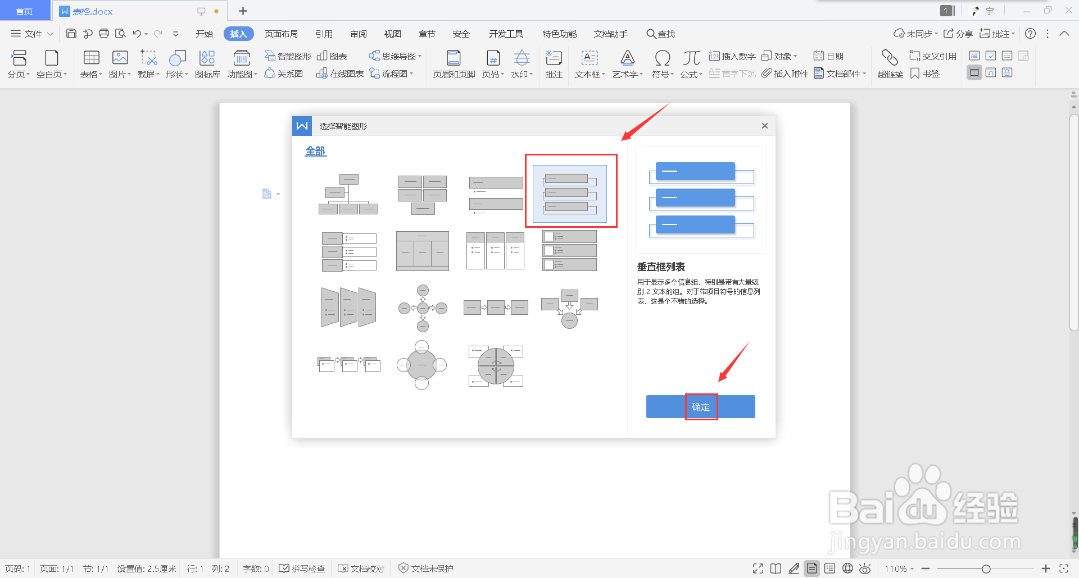Confirm selection with 确定 button
The width and height of the screenshot is (1079, 578).
[701, 407]
